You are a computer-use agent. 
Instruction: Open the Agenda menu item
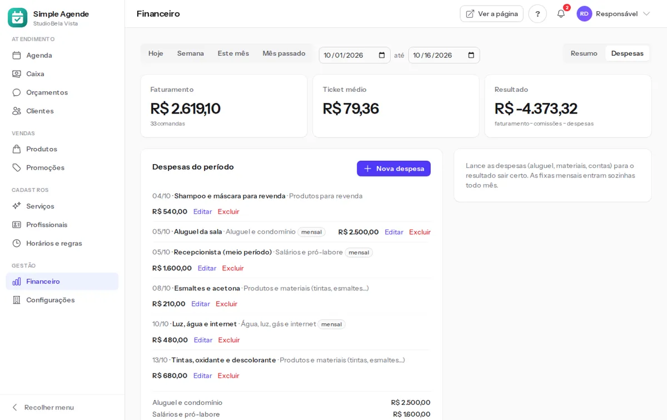[x=62, y=55]
